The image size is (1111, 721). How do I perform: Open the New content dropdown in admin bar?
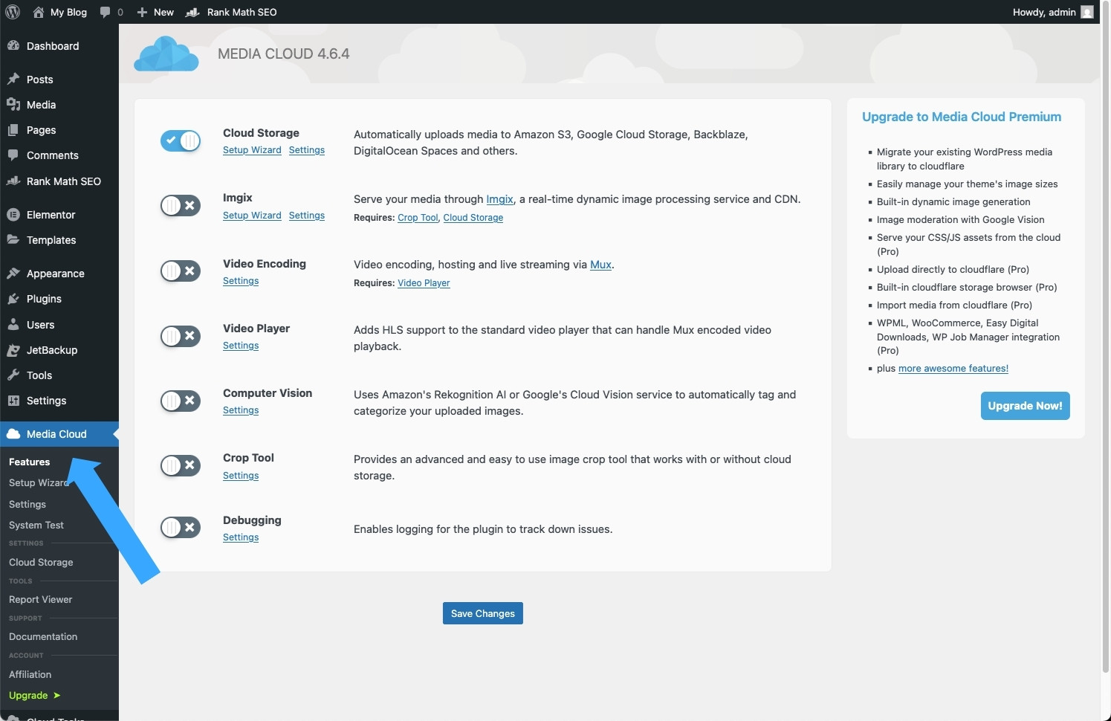155,12
